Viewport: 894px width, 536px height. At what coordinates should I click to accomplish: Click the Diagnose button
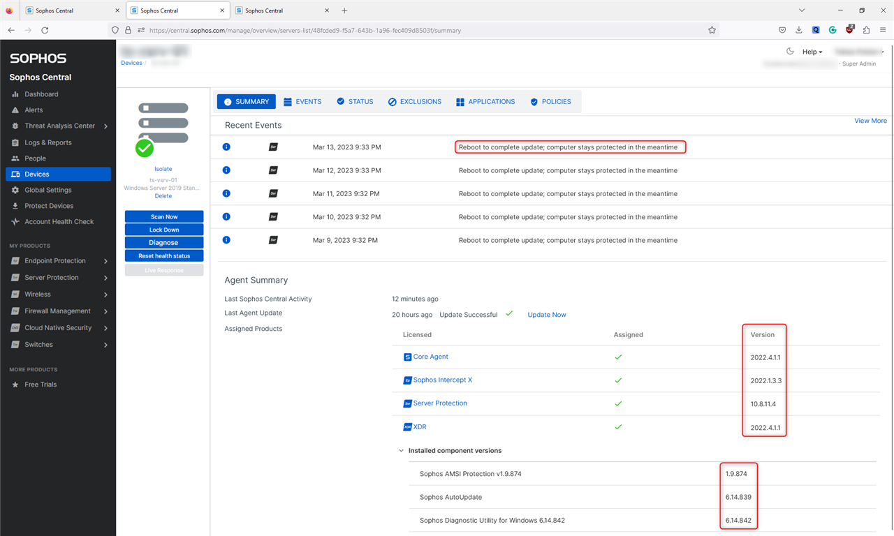164,243
